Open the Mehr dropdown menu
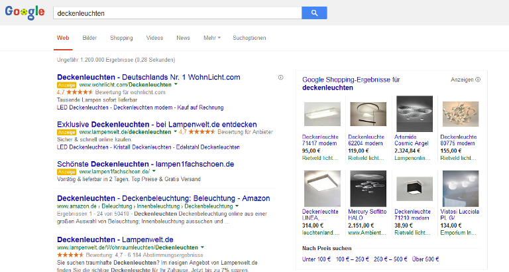 212,38
